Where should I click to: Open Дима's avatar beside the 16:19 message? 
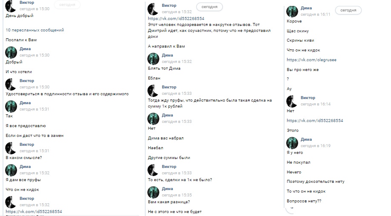(292, 143)
